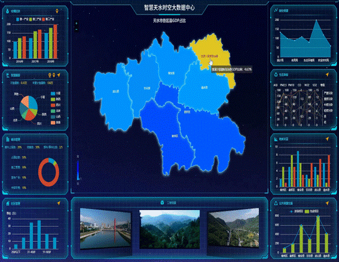Zoom out with the map minus button
Screen dimensions: 339x262
tap(77, 29)
